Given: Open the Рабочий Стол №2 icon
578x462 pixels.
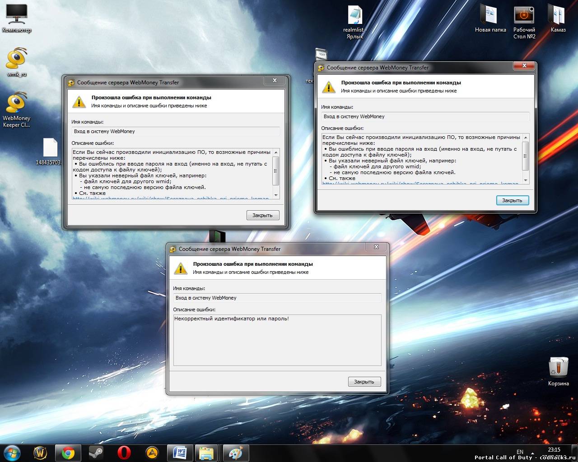Looking at the screenshot, I should [x=524, y=23].
